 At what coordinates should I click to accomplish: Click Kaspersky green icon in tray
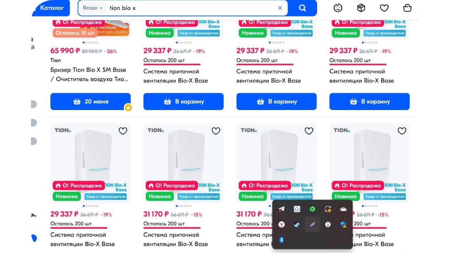click(313, 209)
